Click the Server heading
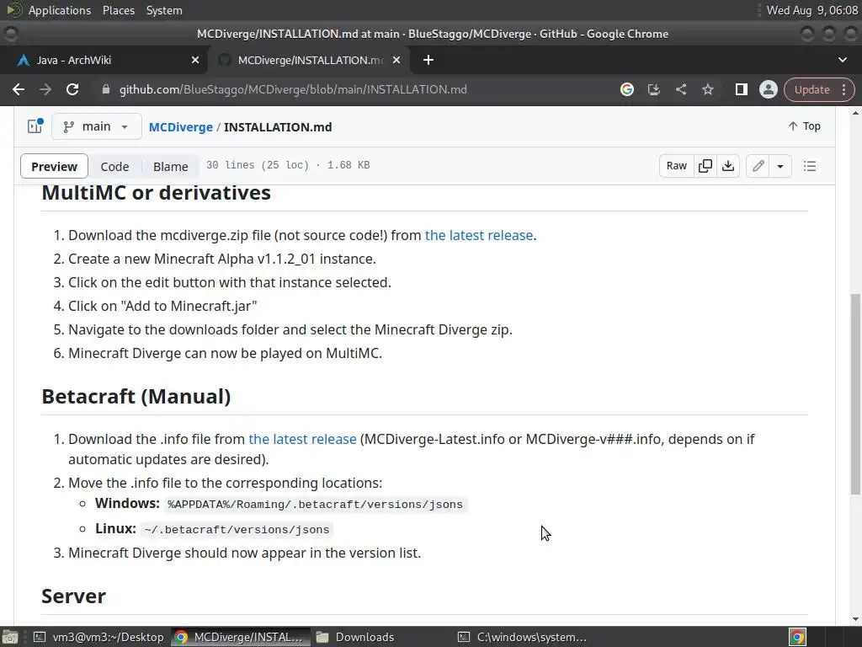Viewport: 862px width, 647px height. coord(74,596)
